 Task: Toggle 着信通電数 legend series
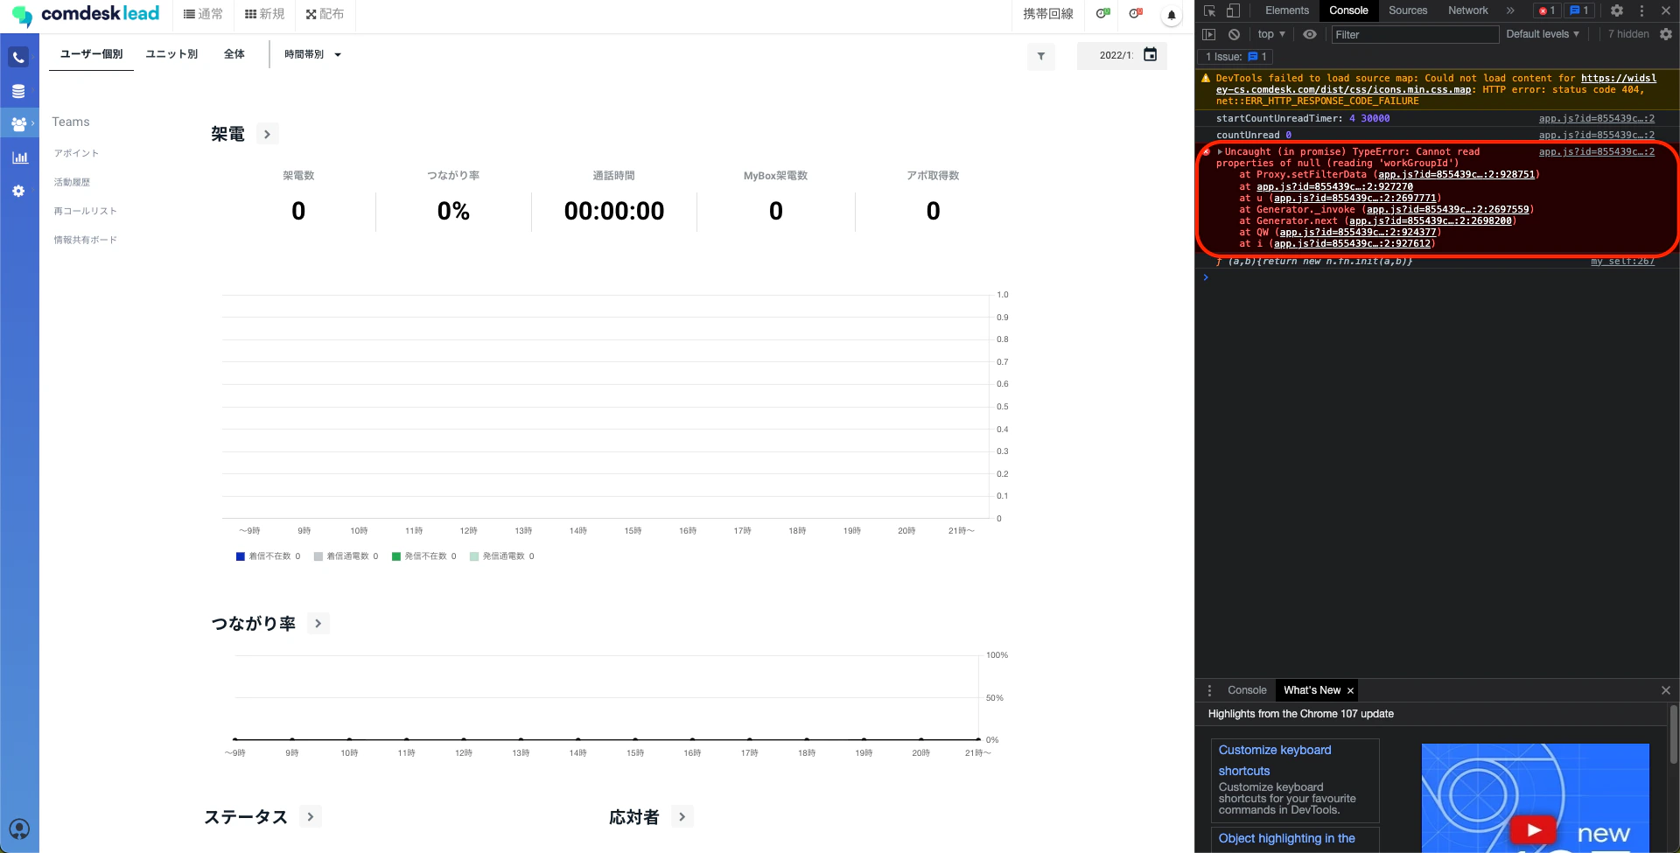coord(346,556)
